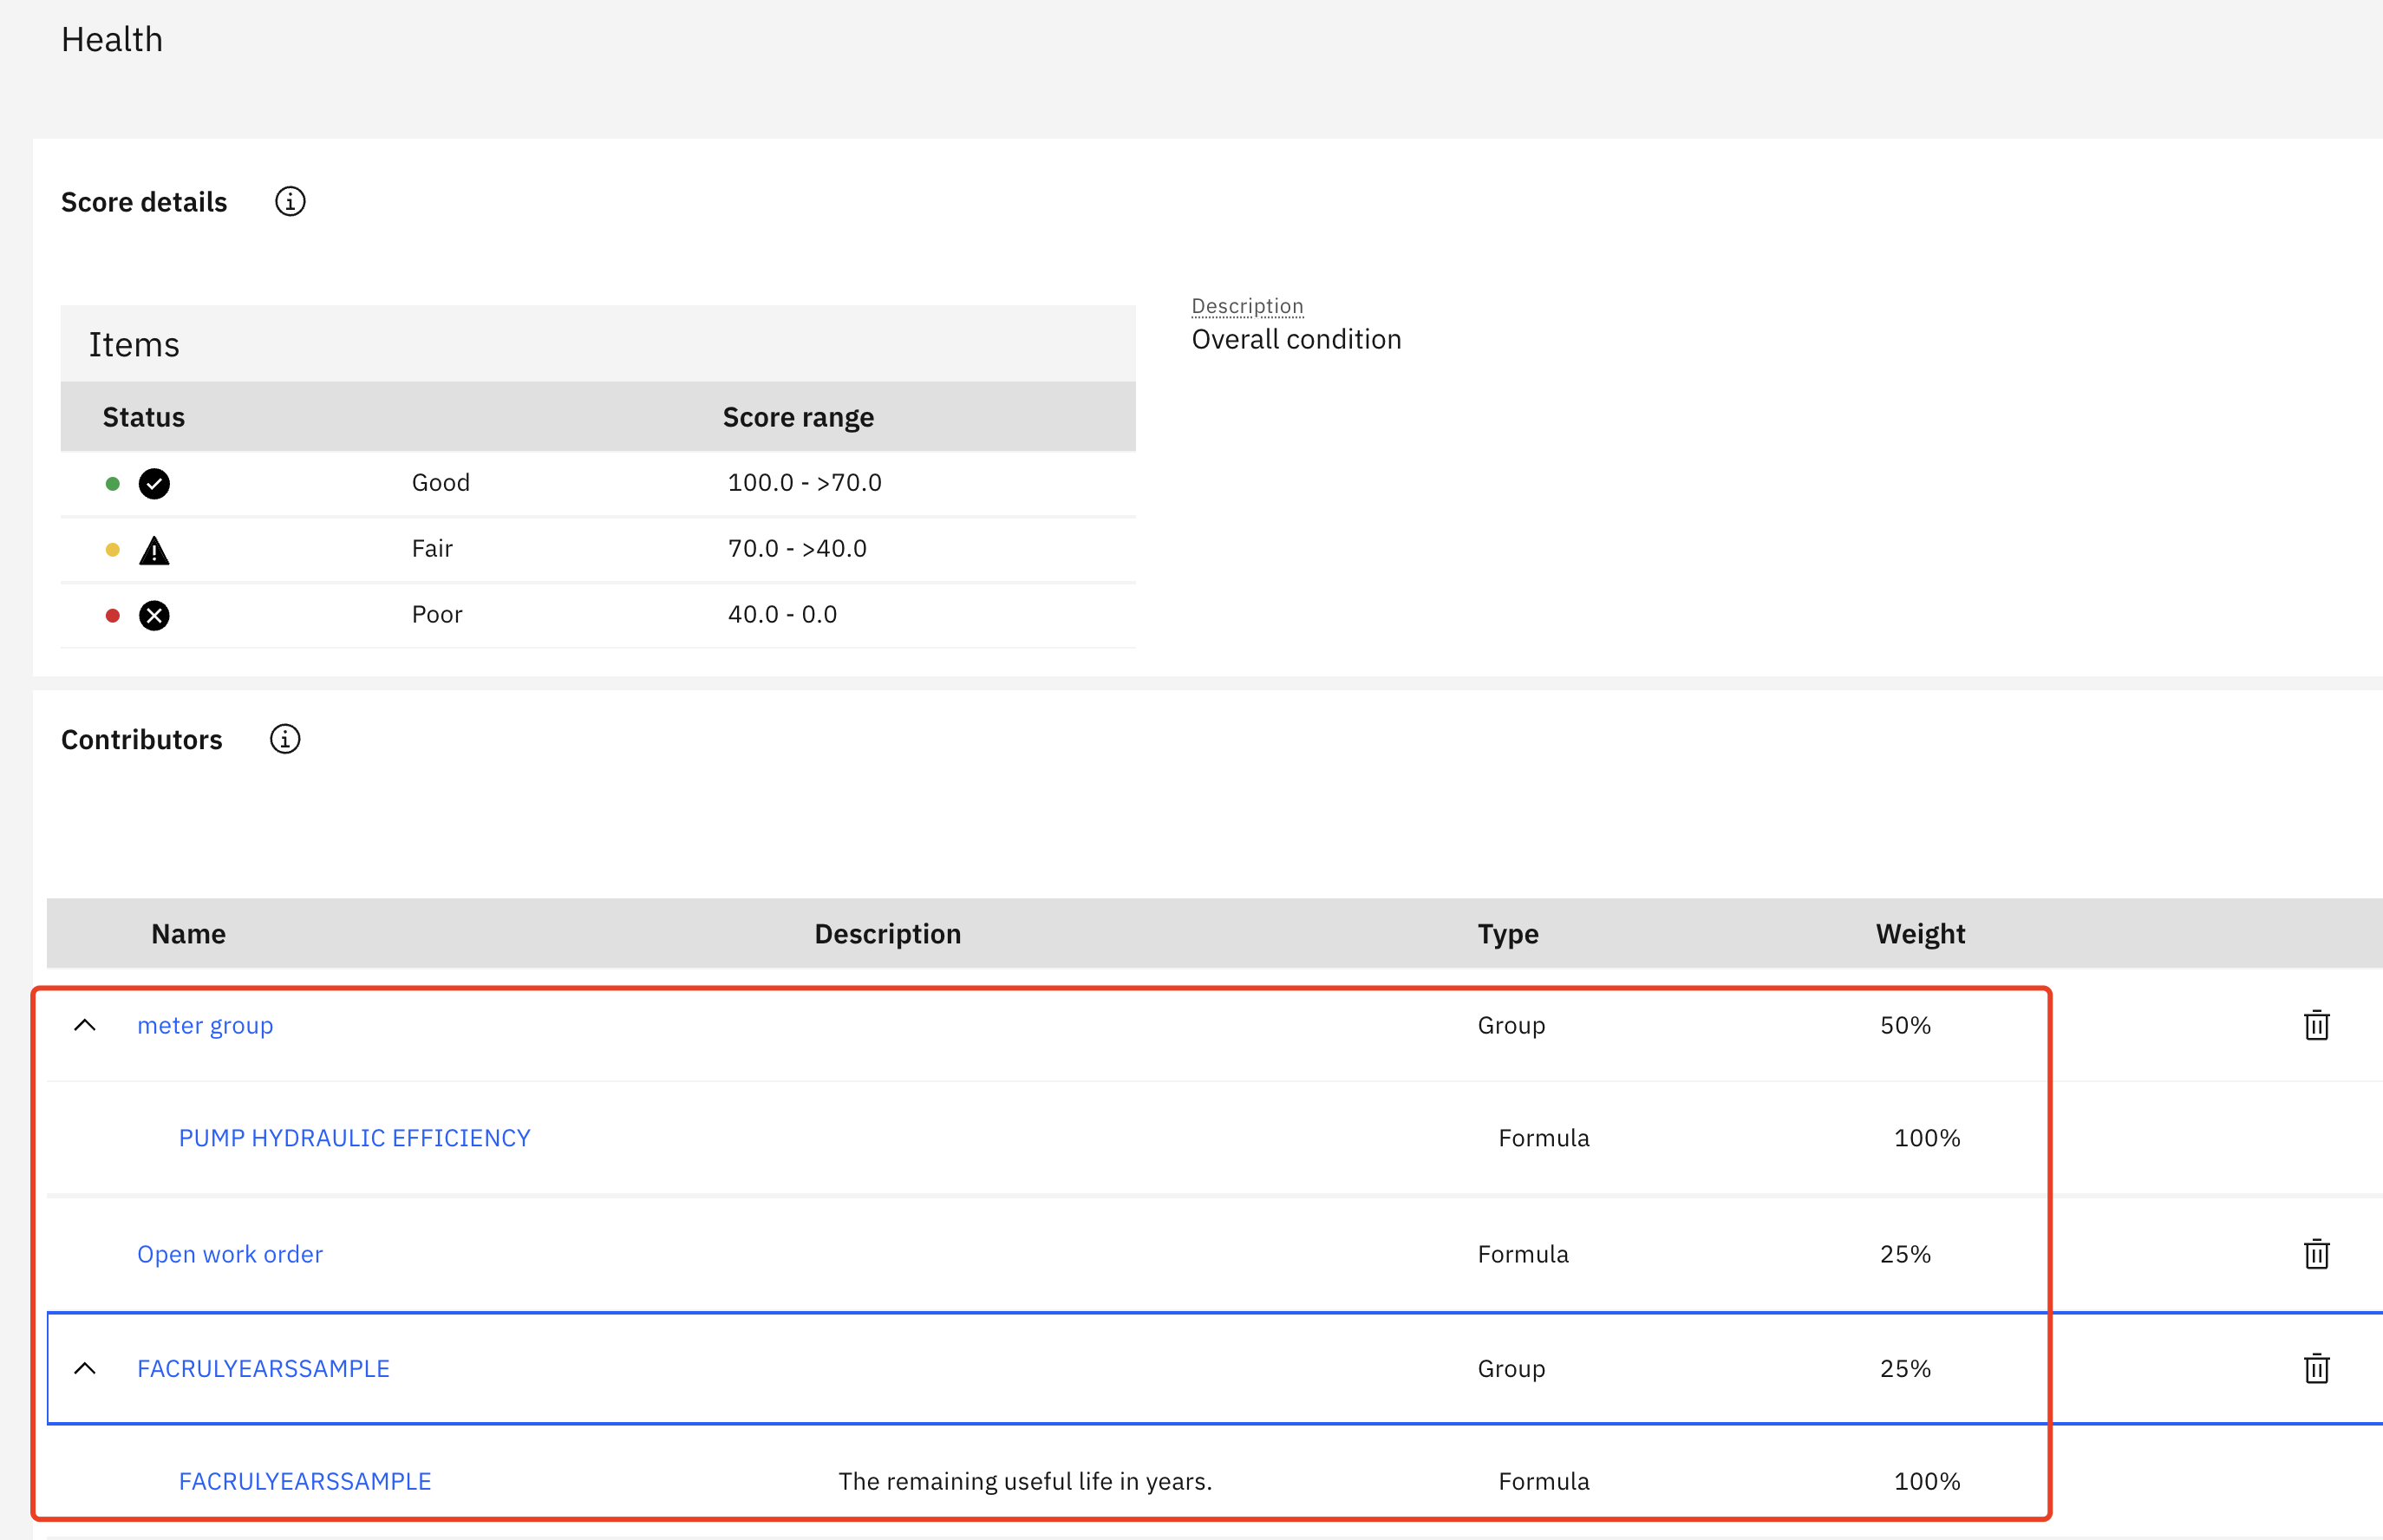
Task: Click the Good status label
Action: 440,483
